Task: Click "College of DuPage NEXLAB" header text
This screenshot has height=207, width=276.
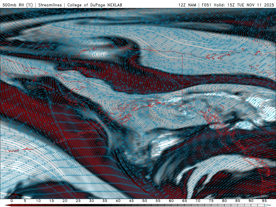Action: pyautogui.click(x=95, y=5)
